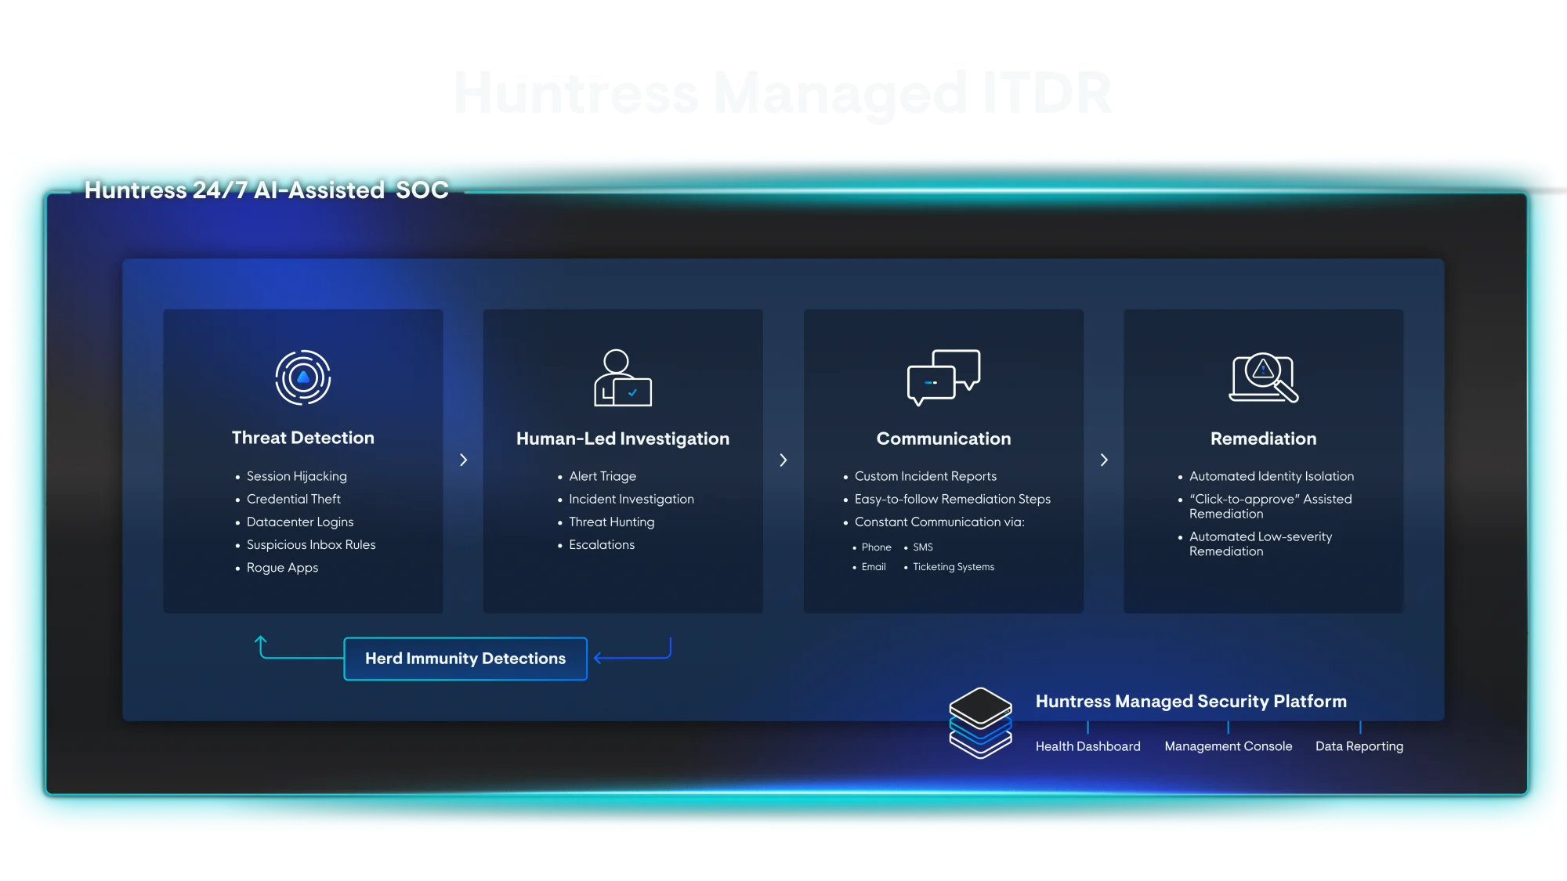The image size is (1567, 881).
Task: Click chevron between Threat Detection and Investigation
Action: (x=463, y=460)
